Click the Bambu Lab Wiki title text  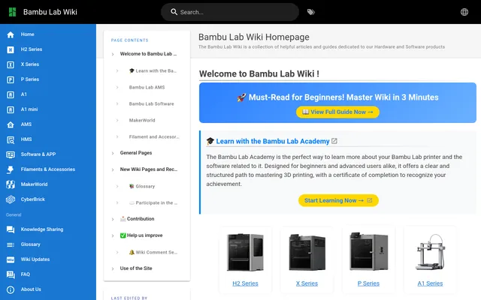[x=50, y=12]
